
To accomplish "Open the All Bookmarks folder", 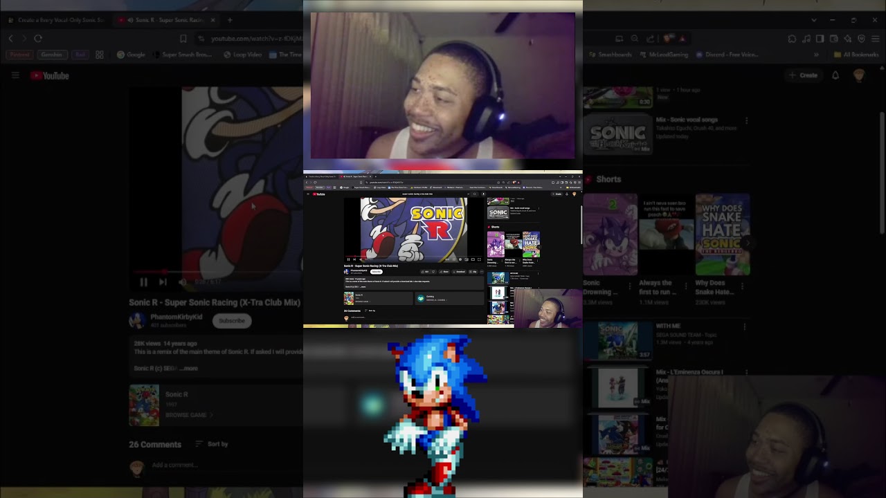I will (x=856, y=55).
